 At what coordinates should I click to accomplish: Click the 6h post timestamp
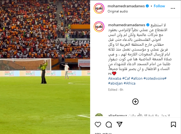[121, 90]
